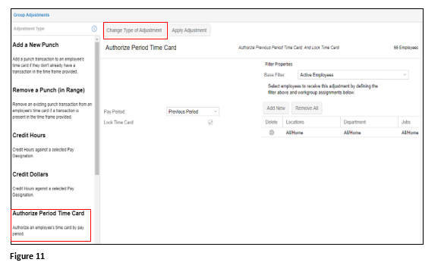Click All/Home under Jobs column

[410, 133]
